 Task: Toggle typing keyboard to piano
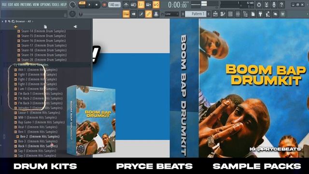[x=126, y=14]
